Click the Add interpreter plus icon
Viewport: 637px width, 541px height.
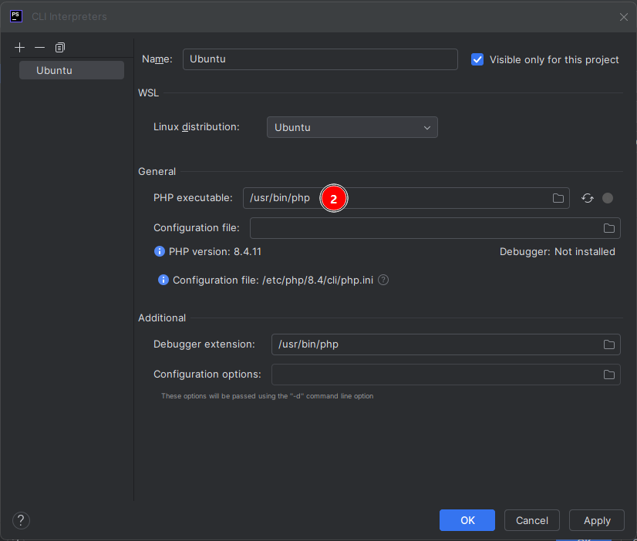20,48
